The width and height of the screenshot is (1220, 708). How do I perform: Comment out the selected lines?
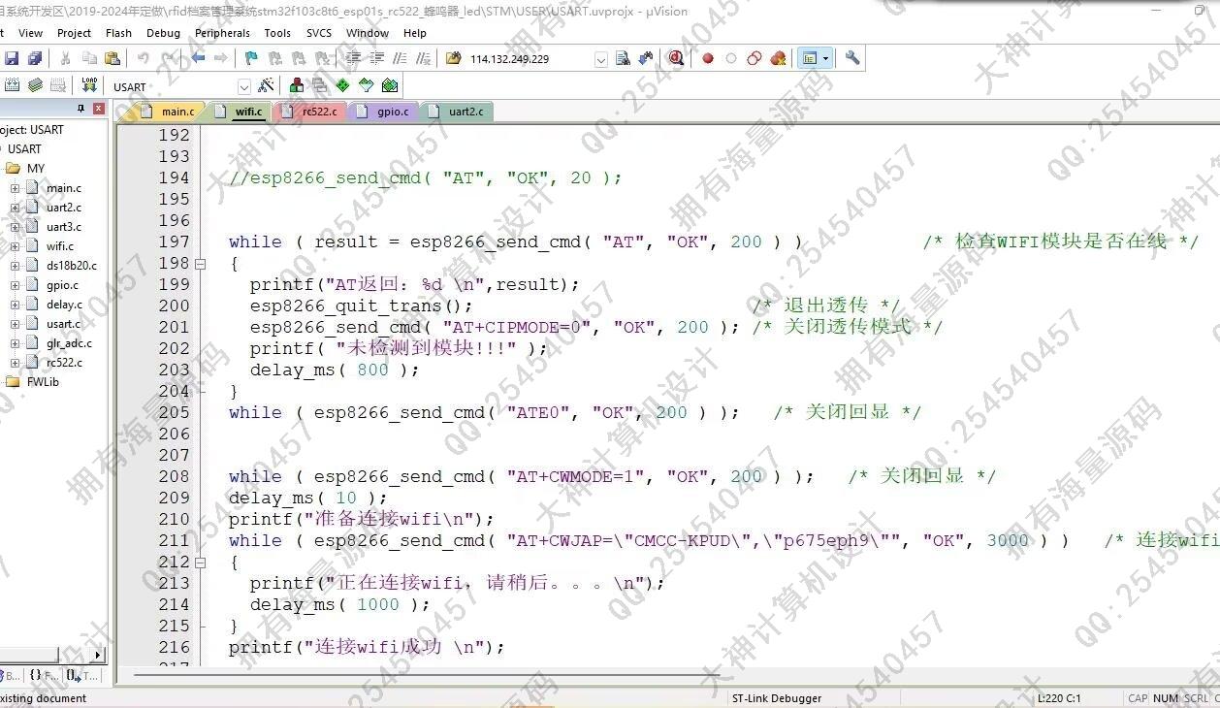click(401, 58)
